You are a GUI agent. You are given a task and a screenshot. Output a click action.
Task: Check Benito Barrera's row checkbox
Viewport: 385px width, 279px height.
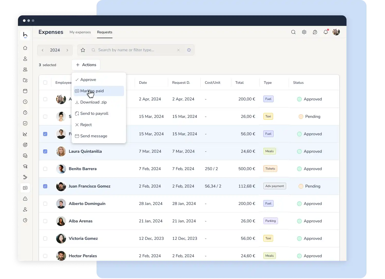tap(45, 169)
